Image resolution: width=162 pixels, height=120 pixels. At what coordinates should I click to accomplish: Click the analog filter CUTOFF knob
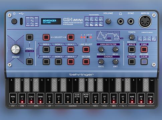point(101,49)
